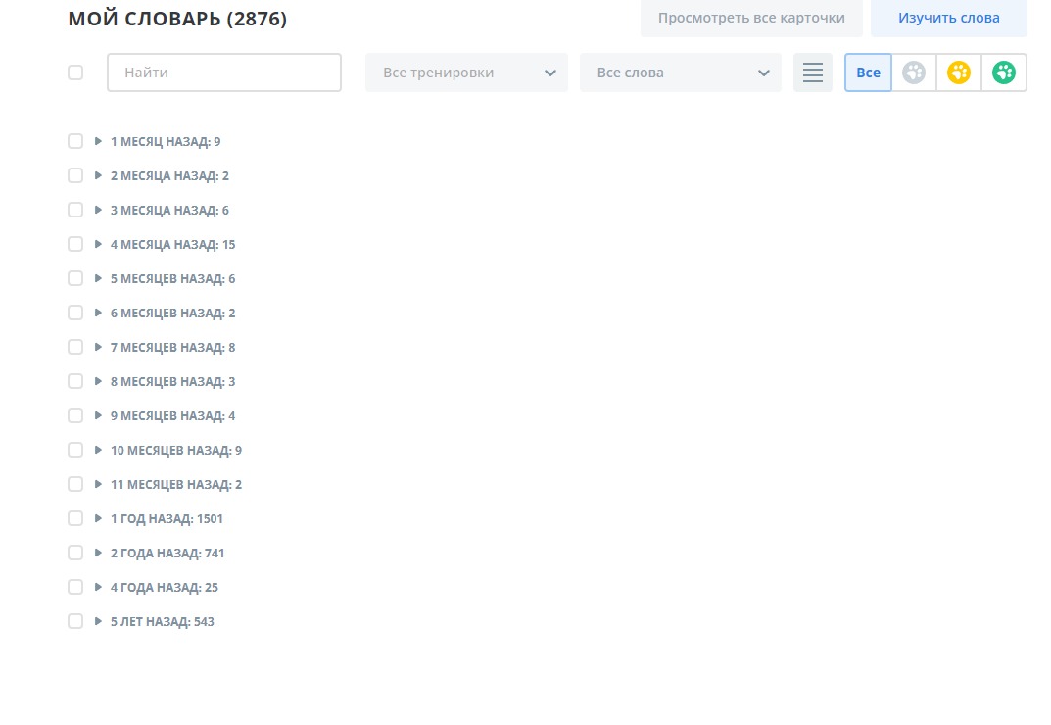Click the '4 МЕСЯЦА НАЗАД: 15' label

(x=173, y=245)
